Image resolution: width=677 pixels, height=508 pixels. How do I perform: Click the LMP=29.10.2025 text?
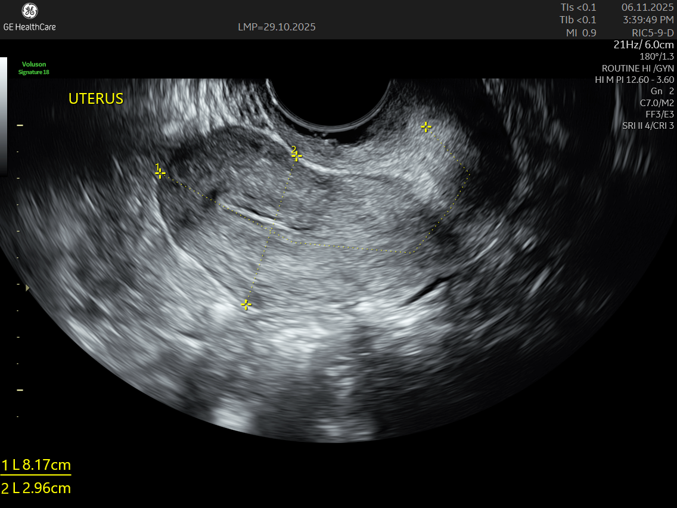(277, 27)
